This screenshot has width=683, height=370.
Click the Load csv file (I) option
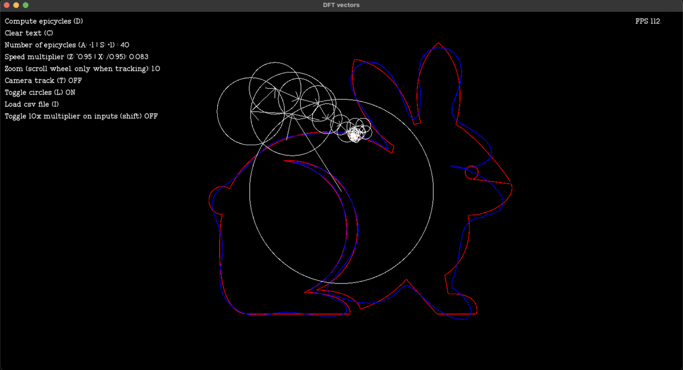point(31,104)
